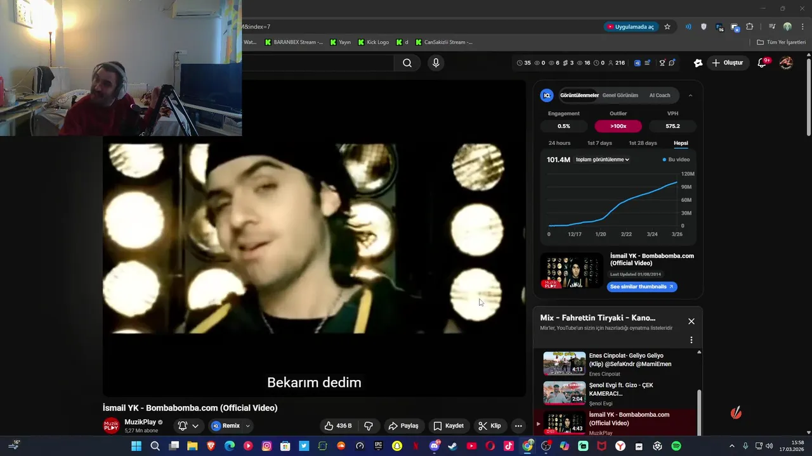
Task: Click the Paylaş share button
Action: pyautogui.click(x=403, y=426)
